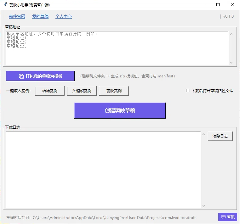Clear the log with 清除日志

click(220, 136)
